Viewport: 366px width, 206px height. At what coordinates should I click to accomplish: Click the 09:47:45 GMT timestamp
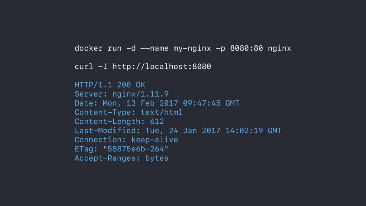coord(211,103)
